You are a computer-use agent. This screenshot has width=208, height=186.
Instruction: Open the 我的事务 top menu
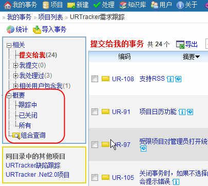(x=25, y=5)
